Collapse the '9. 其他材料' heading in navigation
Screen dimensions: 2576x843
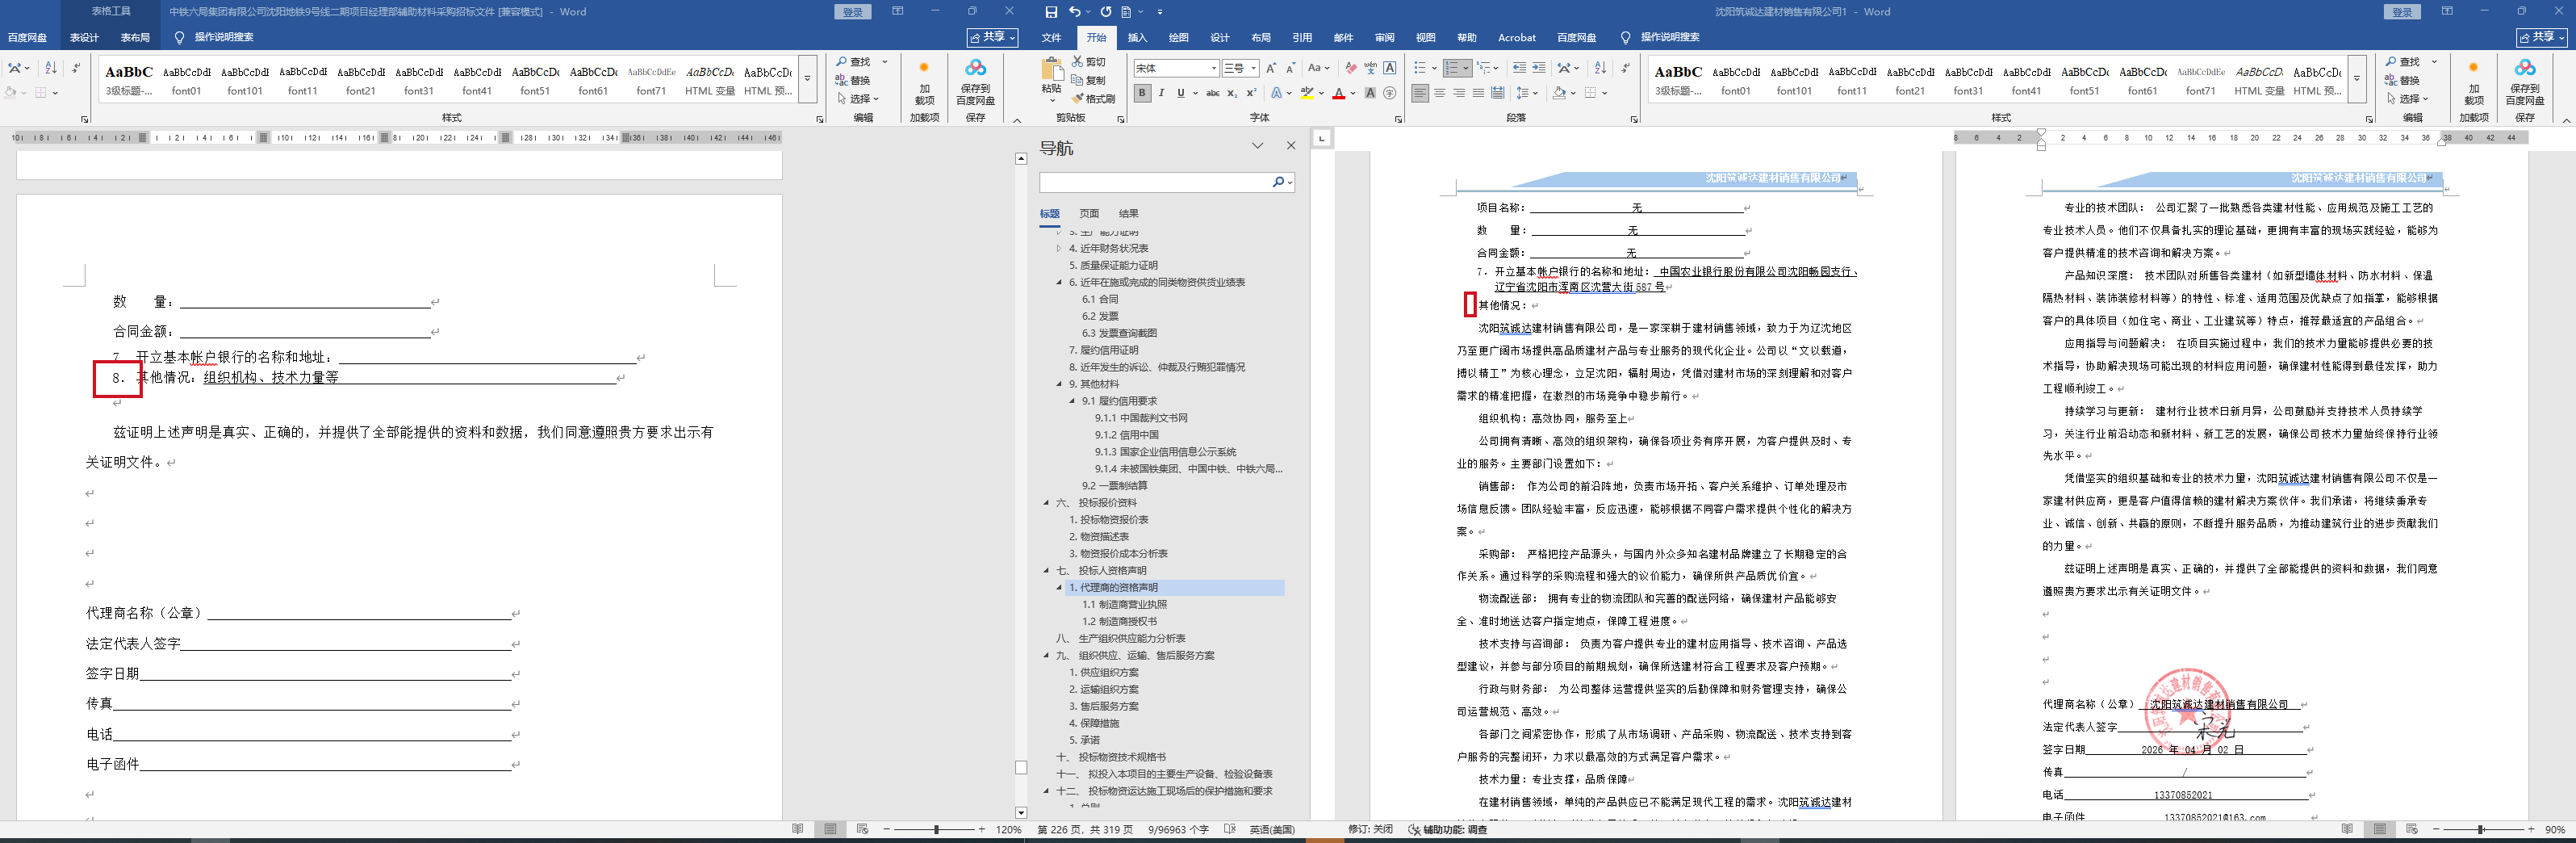1059,384
